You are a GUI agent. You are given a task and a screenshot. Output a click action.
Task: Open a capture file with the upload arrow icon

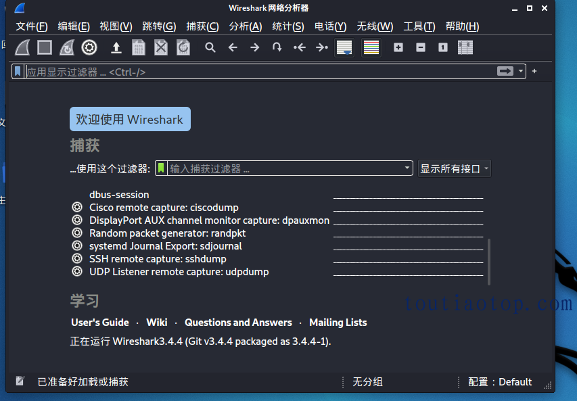[116, 47]
